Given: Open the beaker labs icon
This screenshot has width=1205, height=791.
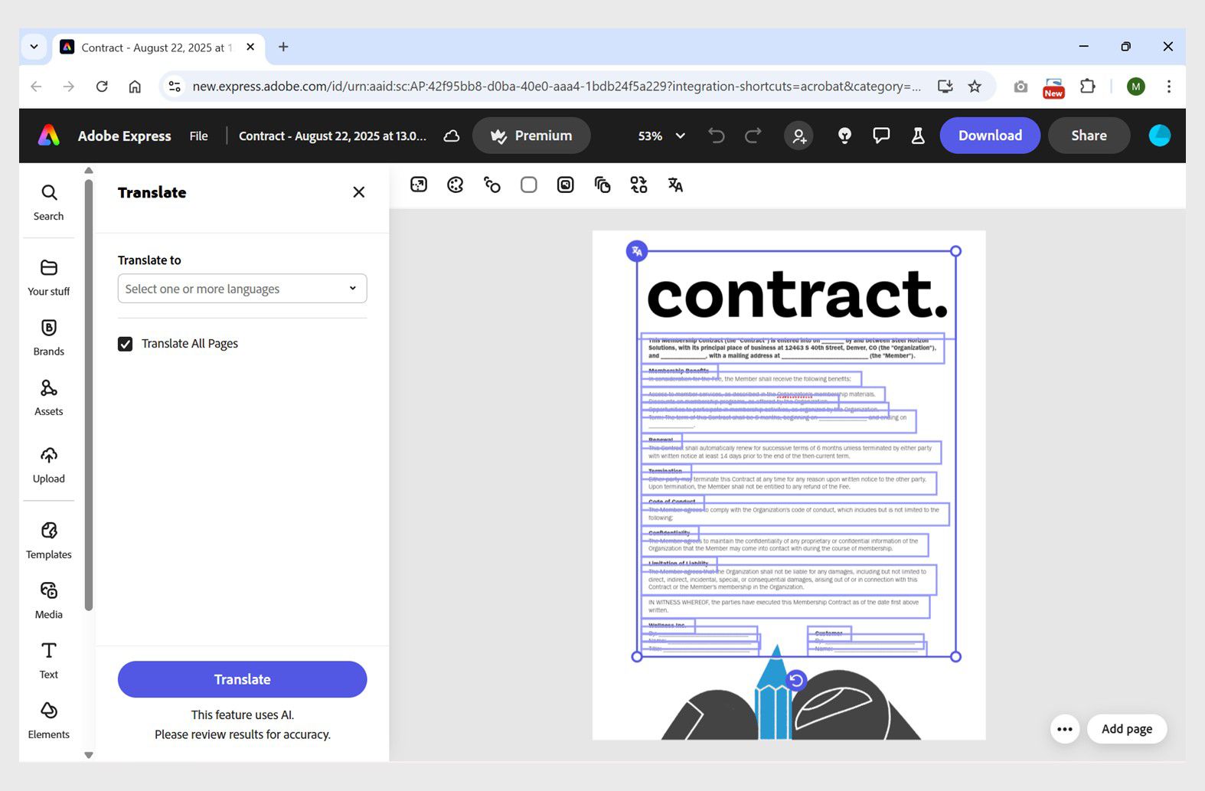Looking at the screenshot, I should (x=918, y=136).
